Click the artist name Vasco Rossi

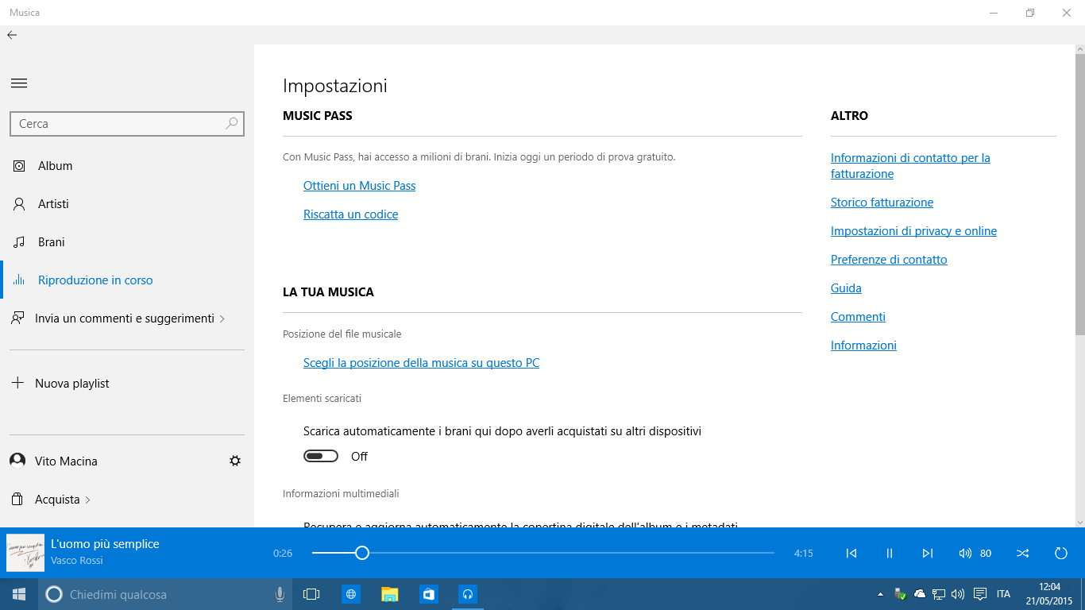(x=77, y=561)
